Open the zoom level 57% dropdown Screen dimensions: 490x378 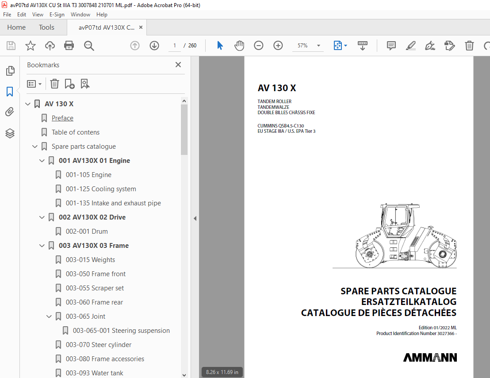point(318,46)
